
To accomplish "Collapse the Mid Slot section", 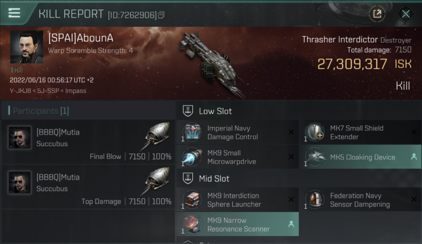I will tap(189, 178).
